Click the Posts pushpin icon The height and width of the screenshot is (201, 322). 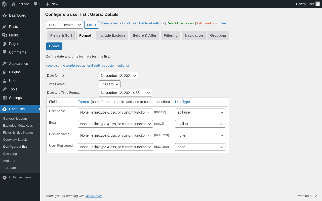[5, 27]
